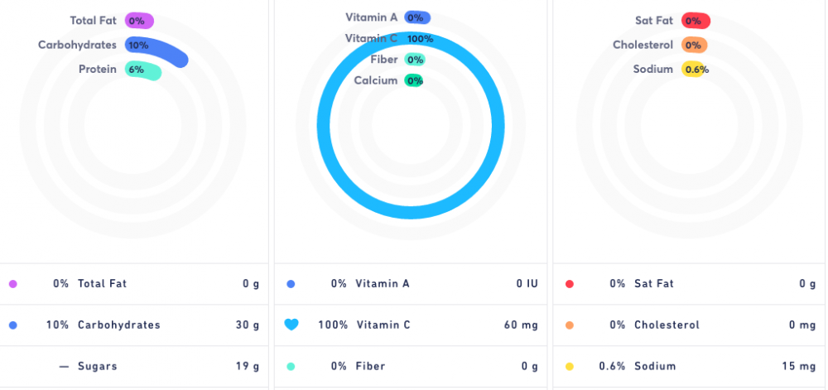Click the red Sat Fat legend dot
Screen dimensions: 828x390
[569, 284]
